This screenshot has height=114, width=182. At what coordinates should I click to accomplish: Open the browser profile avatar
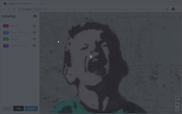click(x=173, y=9)
